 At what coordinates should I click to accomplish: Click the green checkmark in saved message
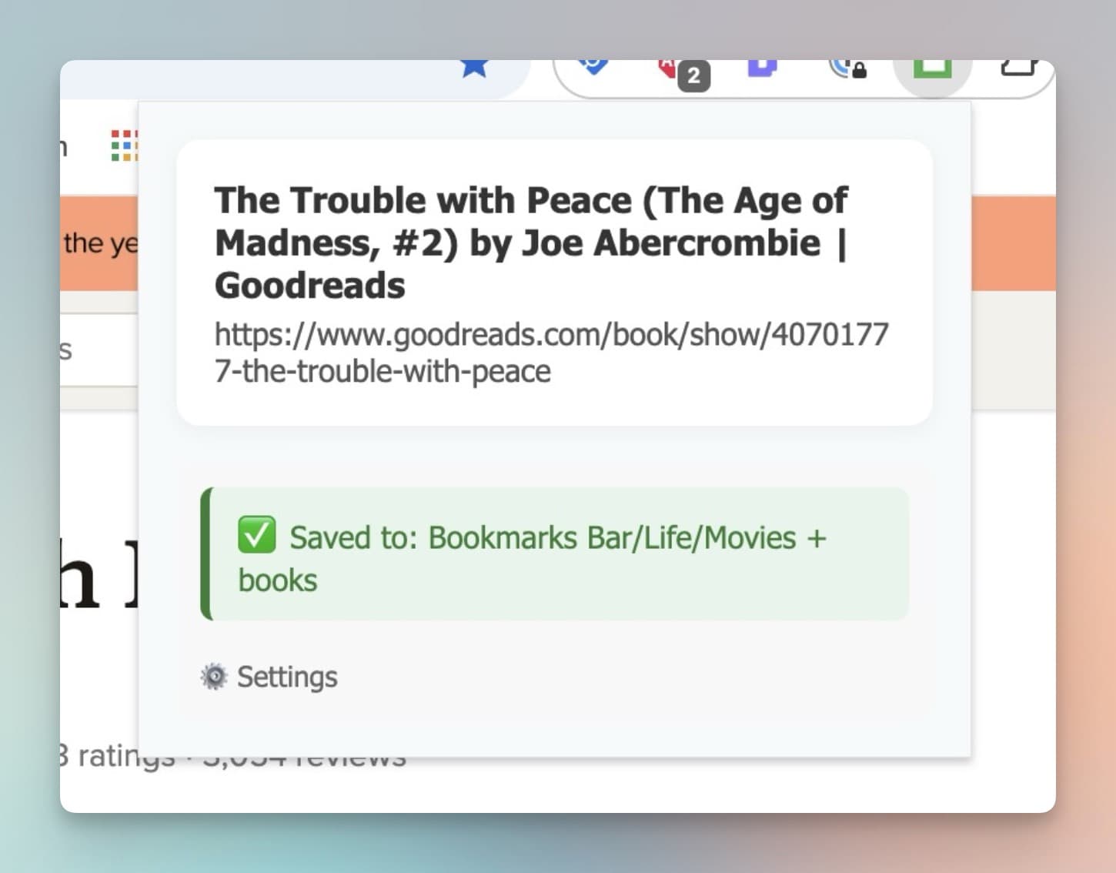point(256,535)
